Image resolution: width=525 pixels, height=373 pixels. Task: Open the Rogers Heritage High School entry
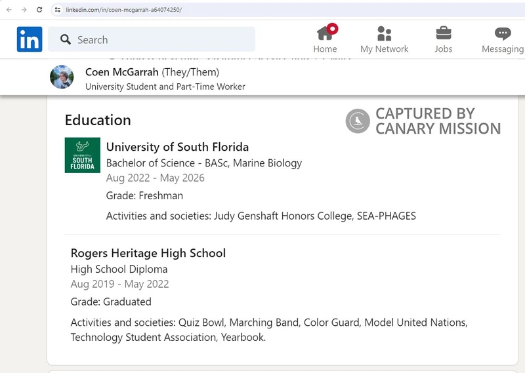(x=148, y=253)
